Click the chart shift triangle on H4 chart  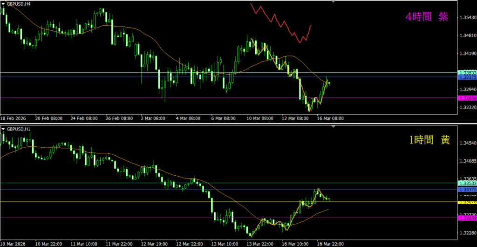tap(333, 2)
